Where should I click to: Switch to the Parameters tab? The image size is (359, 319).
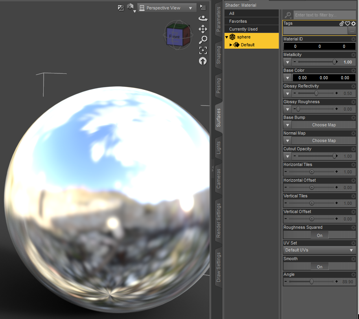click(x=219, y=20)
